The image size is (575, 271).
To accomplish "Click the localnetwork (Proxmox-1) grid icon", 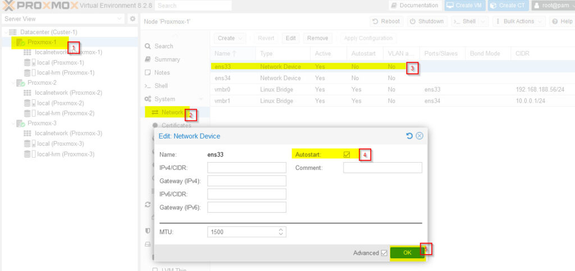I will pyautogui.click(x=28, y=52).
